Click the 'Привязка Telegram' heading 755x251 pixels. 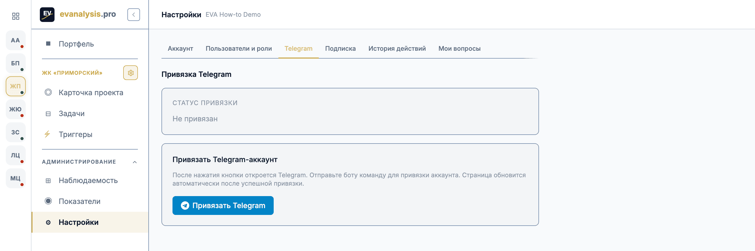(x=196, y=74)
